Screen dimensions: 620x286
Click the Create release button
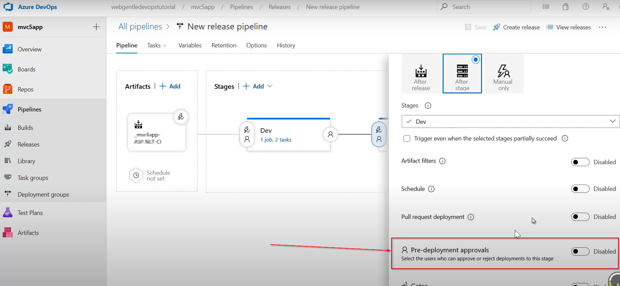(516, 27)
